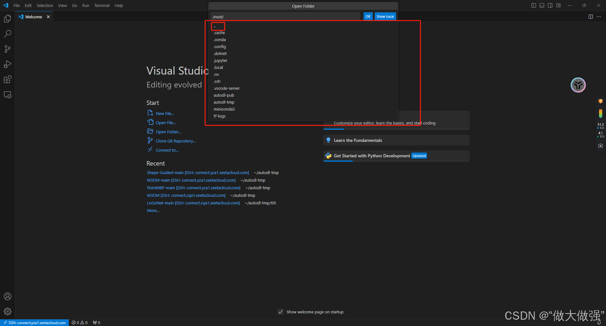The width and height of the screenshot is (606, 326).
Task: Select the Welcome tab
Action: (x=33, y=17)
